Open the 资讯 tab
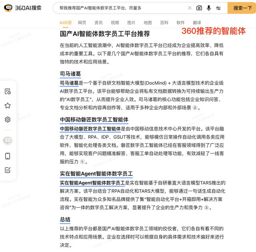 [x=98, y=22]
